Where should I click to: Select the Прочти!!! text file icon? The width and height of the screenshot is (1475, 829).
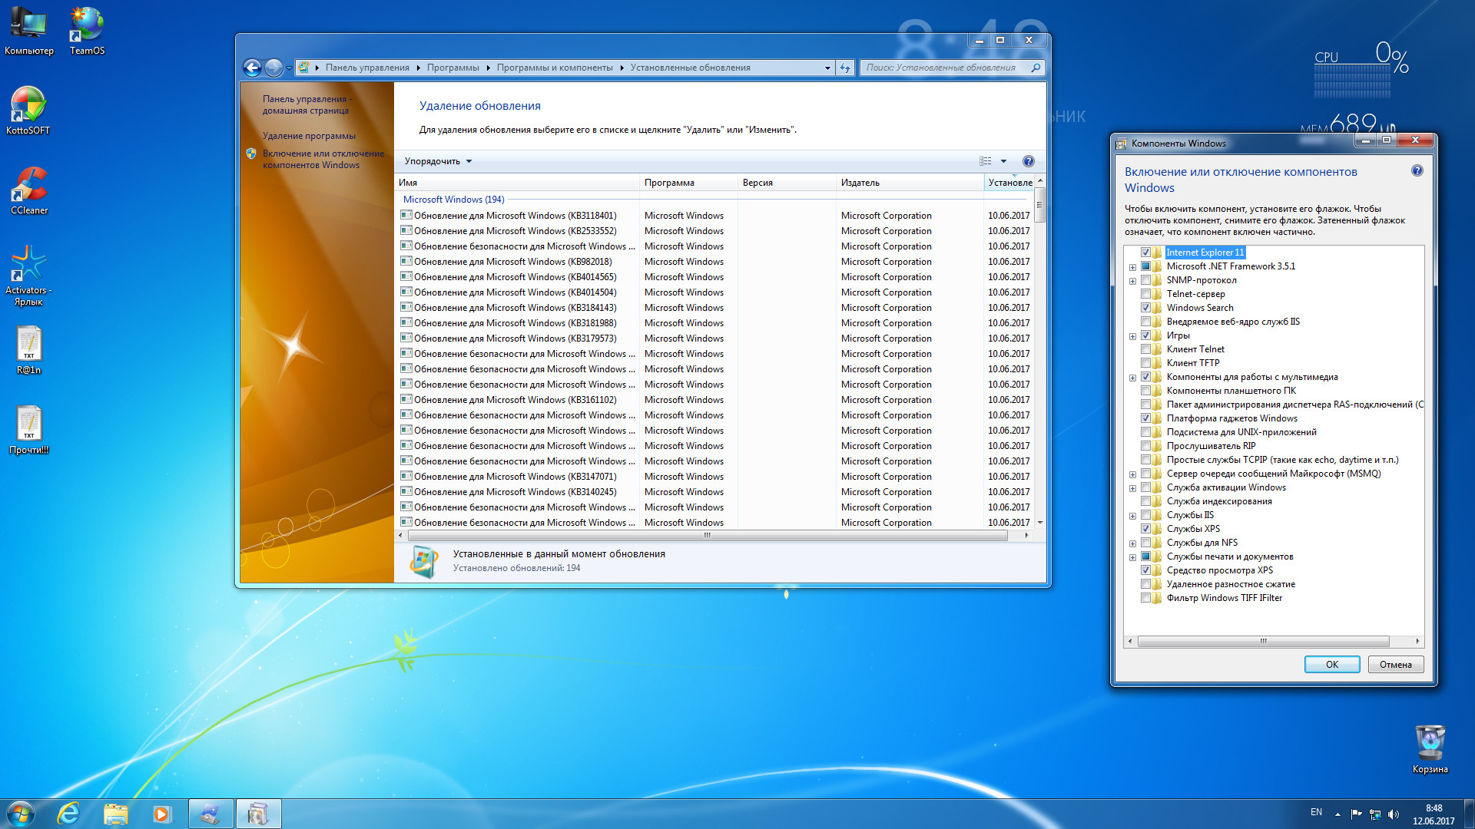pos(29,430)
